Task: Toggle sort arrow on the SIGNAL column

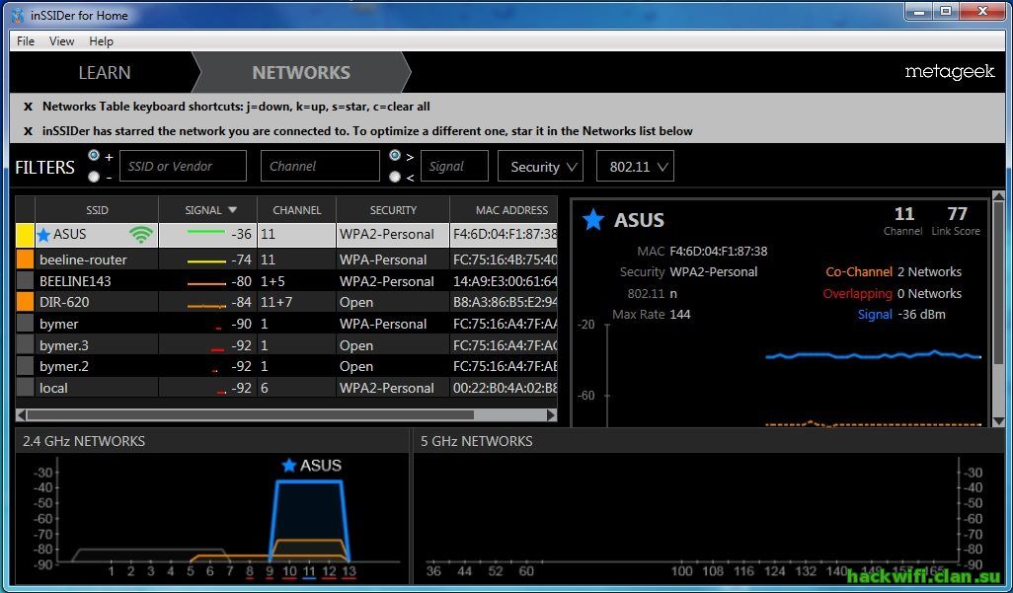Action: tap(233, 210)
